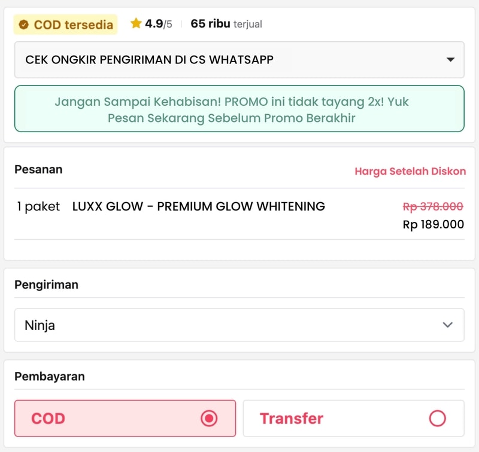Click the crossed-out Rp 378.000 price
The height and width of the screenshot is (452, 479).
pyautogui.click(x=433, y=206)
